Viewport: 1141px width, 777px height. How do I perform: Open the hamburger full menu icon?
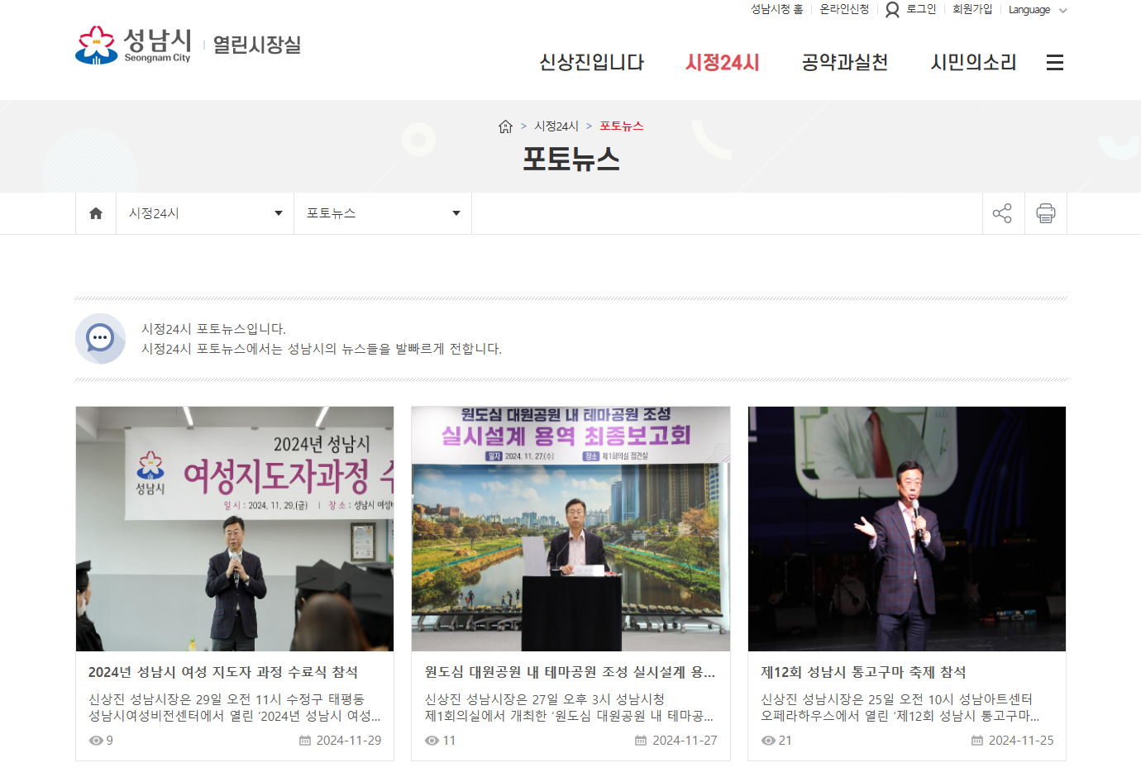[x=1054, y=63]
